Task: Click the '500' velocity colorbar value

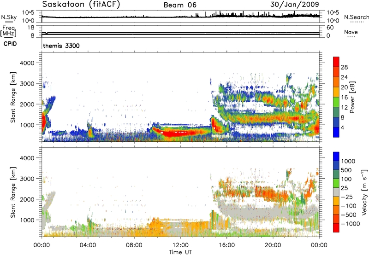Action: 346,170
